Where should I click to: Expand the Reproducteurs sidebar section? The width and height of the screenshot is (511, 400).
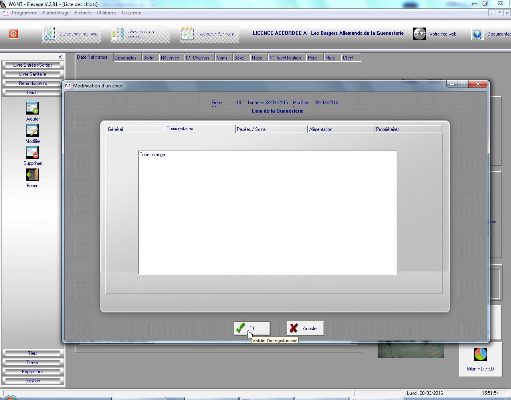click(x=33, y=83)
